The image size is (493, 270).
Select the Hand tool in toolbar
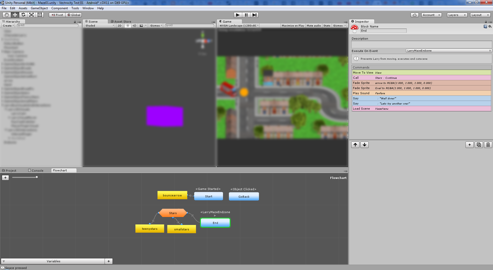point(7,15)
